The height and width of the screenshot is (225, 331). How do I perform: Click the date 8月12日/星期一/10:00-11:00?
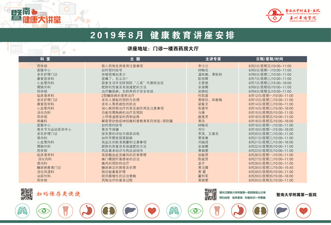pos(270,96)
